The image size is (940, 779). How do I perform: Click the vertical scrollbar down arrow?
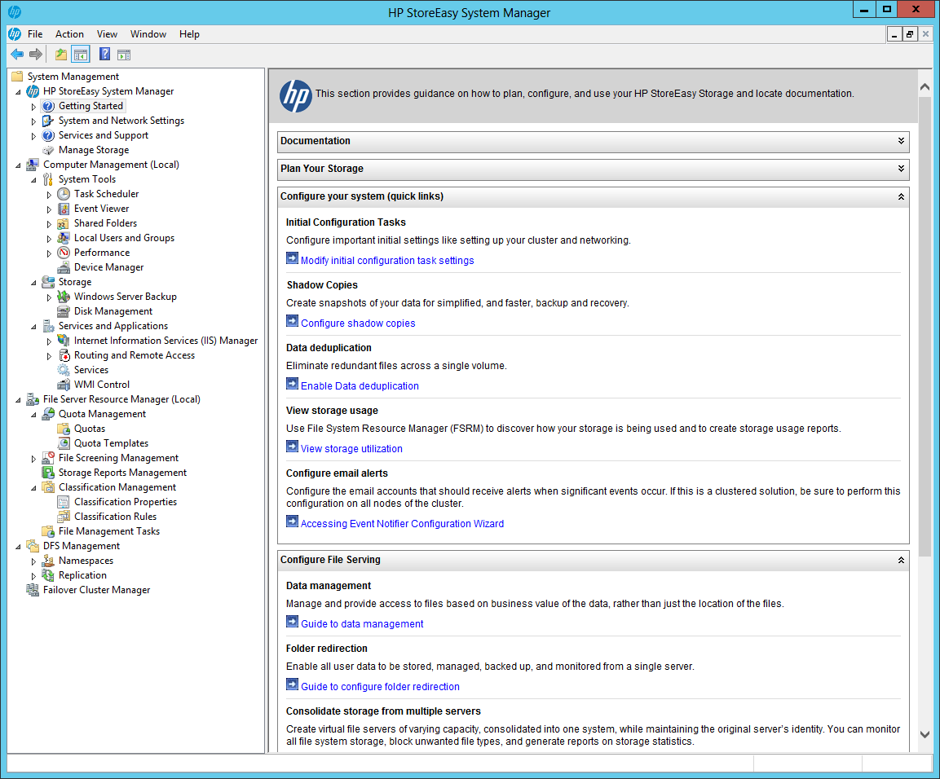pos(925,734)
